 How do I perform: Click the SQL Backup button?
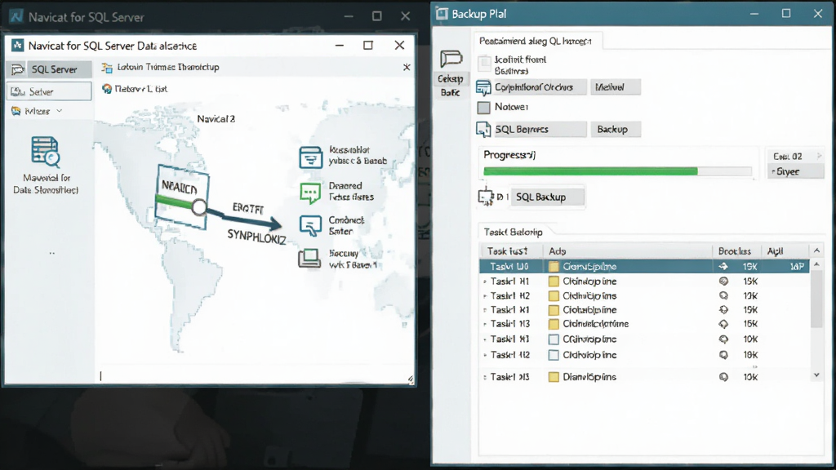[x=547, y=197]
